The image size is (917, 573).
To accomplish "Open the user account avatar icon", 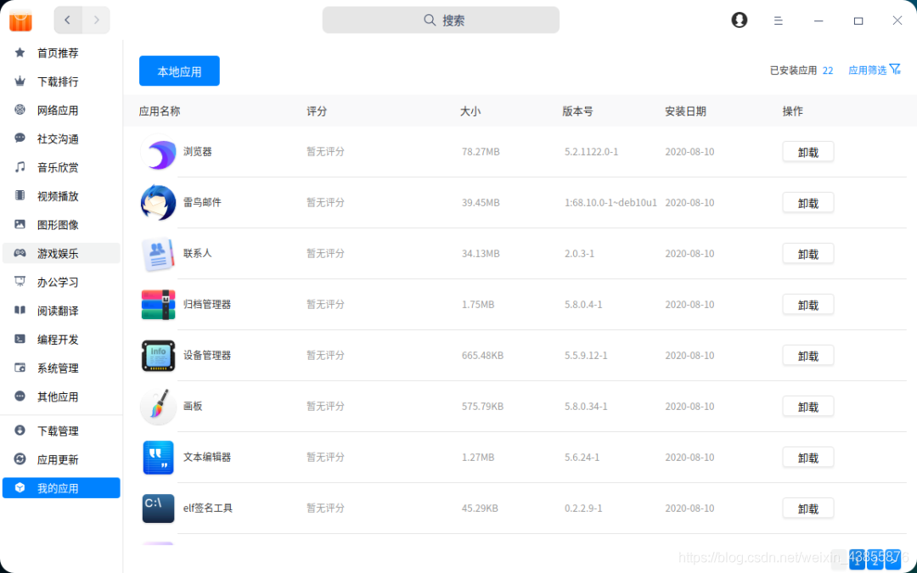I will 740,20.
